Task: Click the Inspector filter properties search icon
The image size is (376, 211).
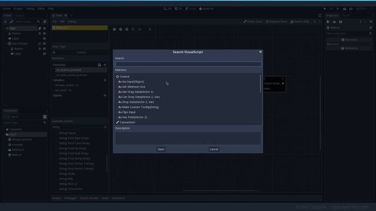Action: click(371, 33)
